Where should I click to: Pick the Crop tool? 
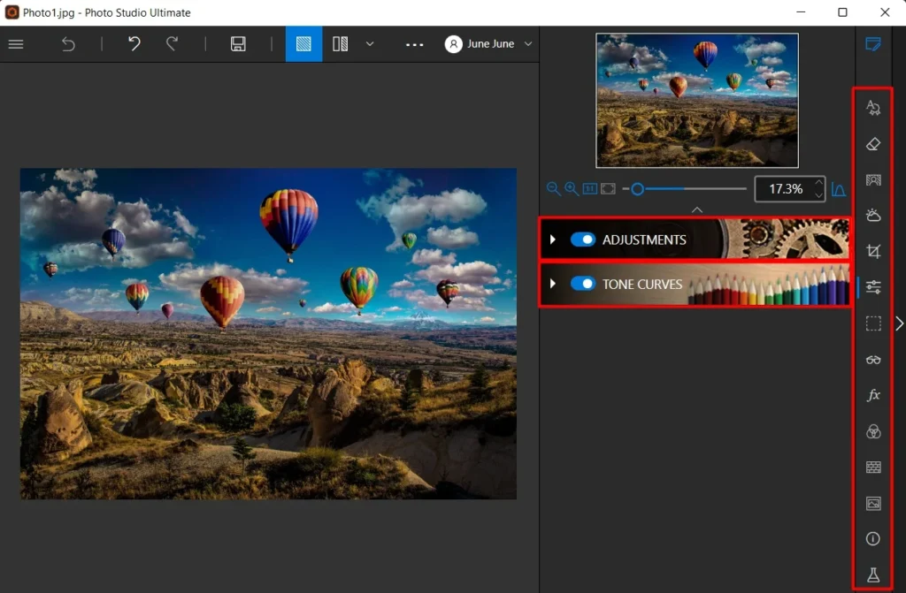click(x=872, y=251)
